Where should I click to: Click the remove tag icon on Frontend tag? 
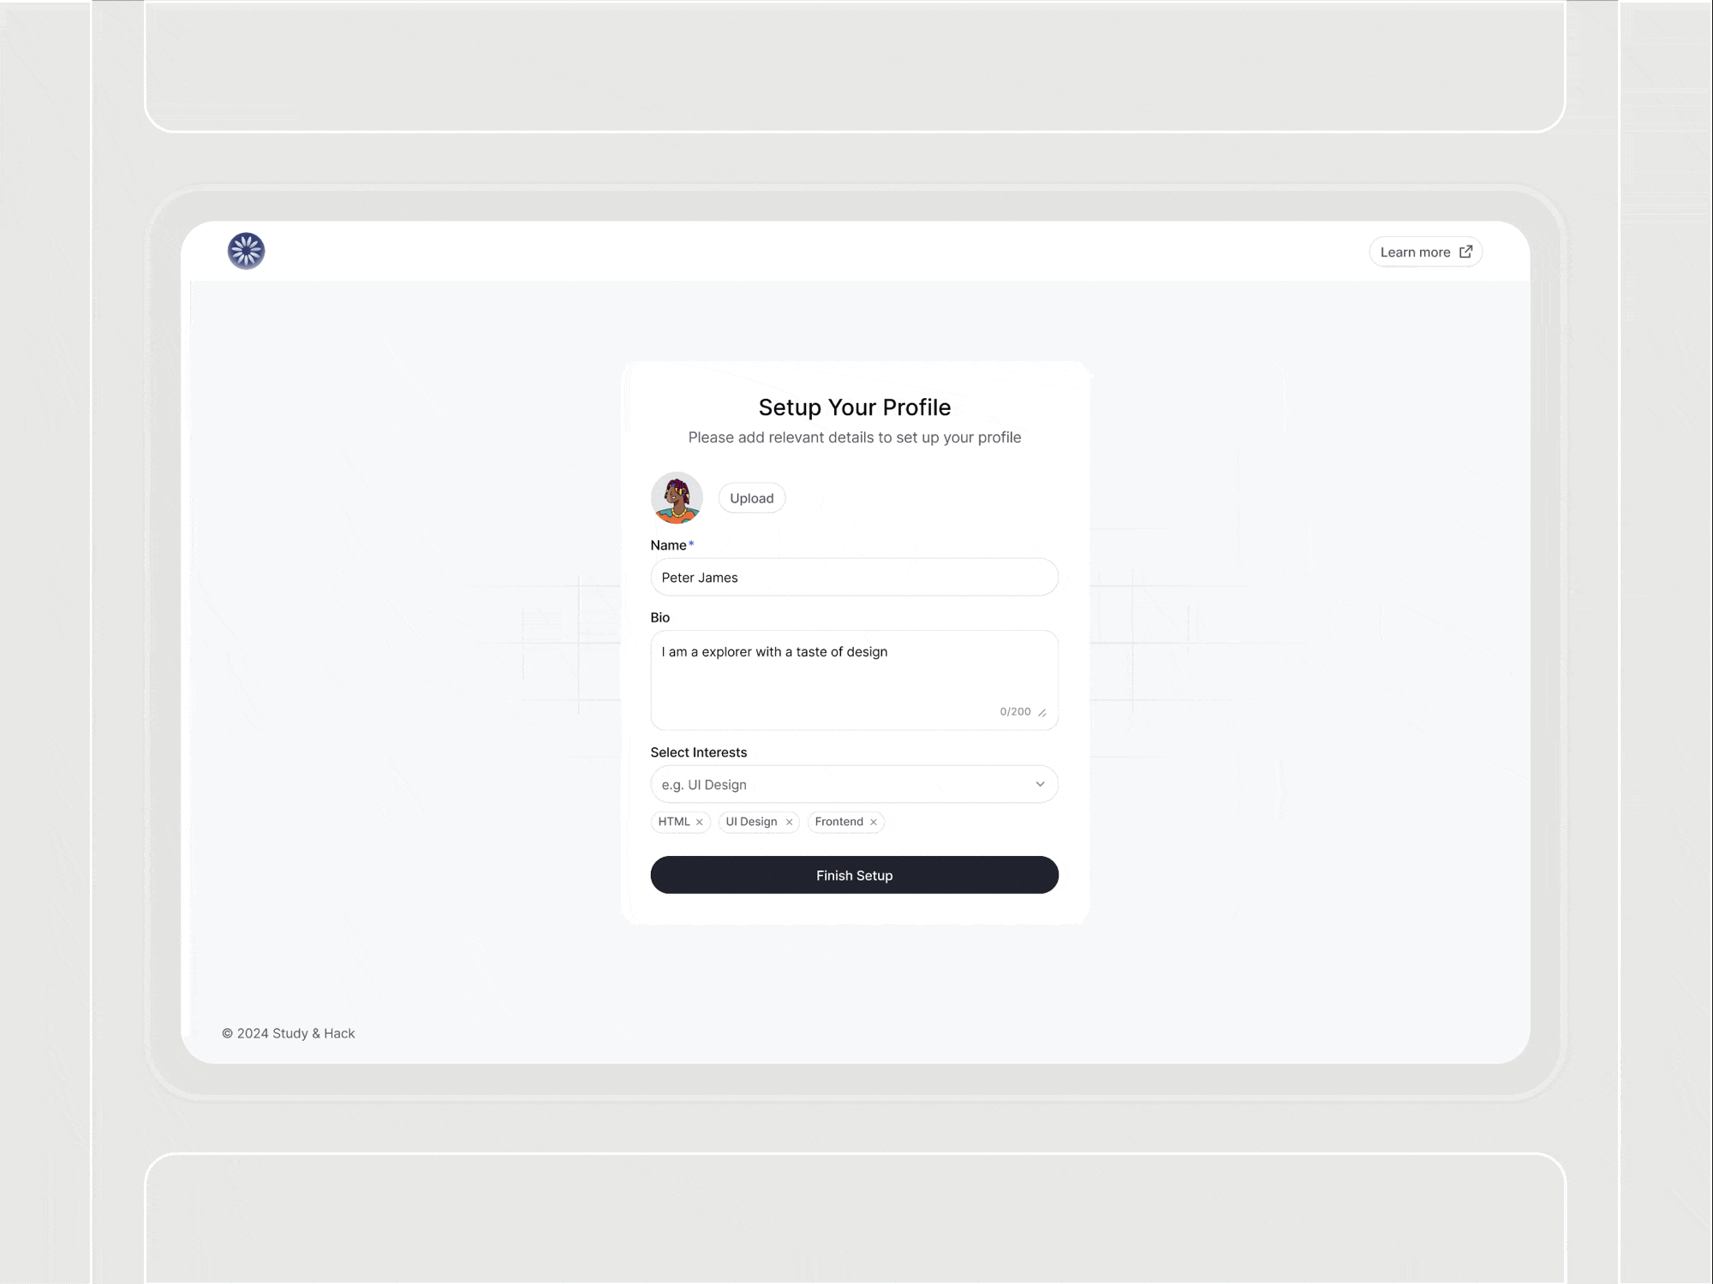874,822
